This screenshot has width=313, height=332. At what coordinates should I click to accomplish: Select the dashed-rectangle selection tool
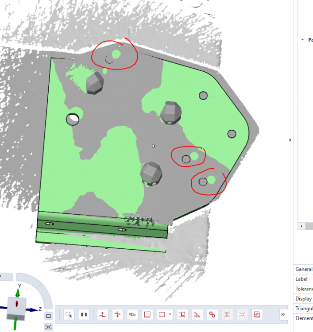pyautogui.click(x=69, y=315)
